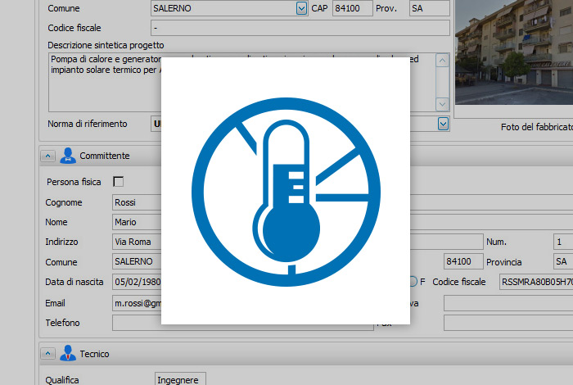Select the F gender radio button
The image size is (573, 385).
click(x=414, y=282)
